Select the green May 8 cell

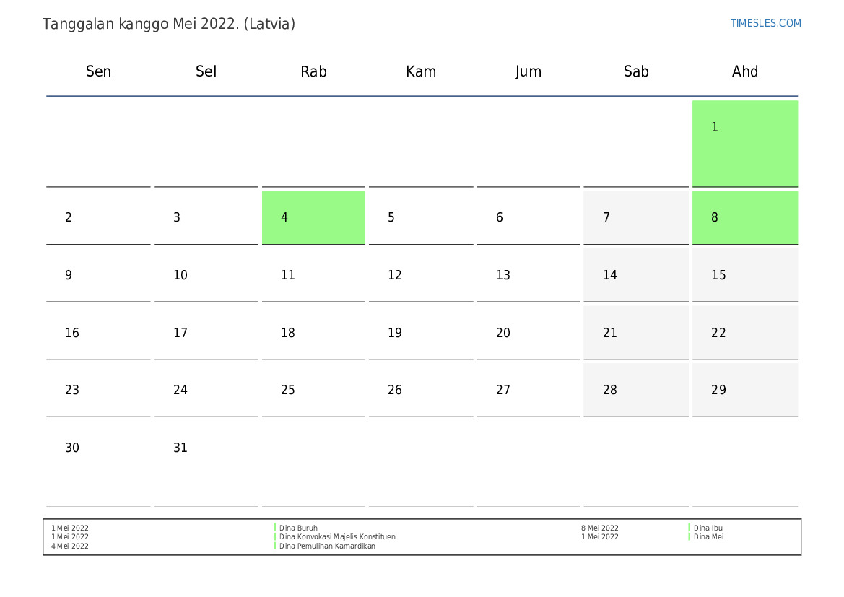(x=744, y=217)
